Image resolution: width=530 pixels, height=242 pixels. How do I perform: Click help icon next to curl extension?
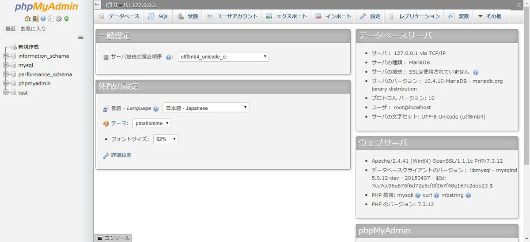[x=436, y=195]
